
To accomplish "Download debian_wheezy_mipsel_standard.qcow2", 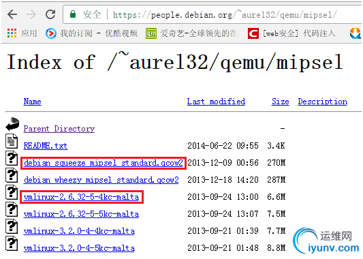I will click(x=101, y=180).
